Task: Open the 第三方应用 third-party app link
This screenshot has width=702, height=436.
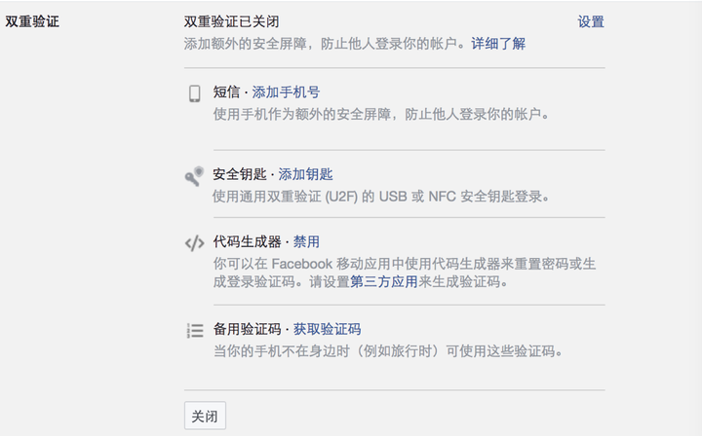Action: (384, 281)
